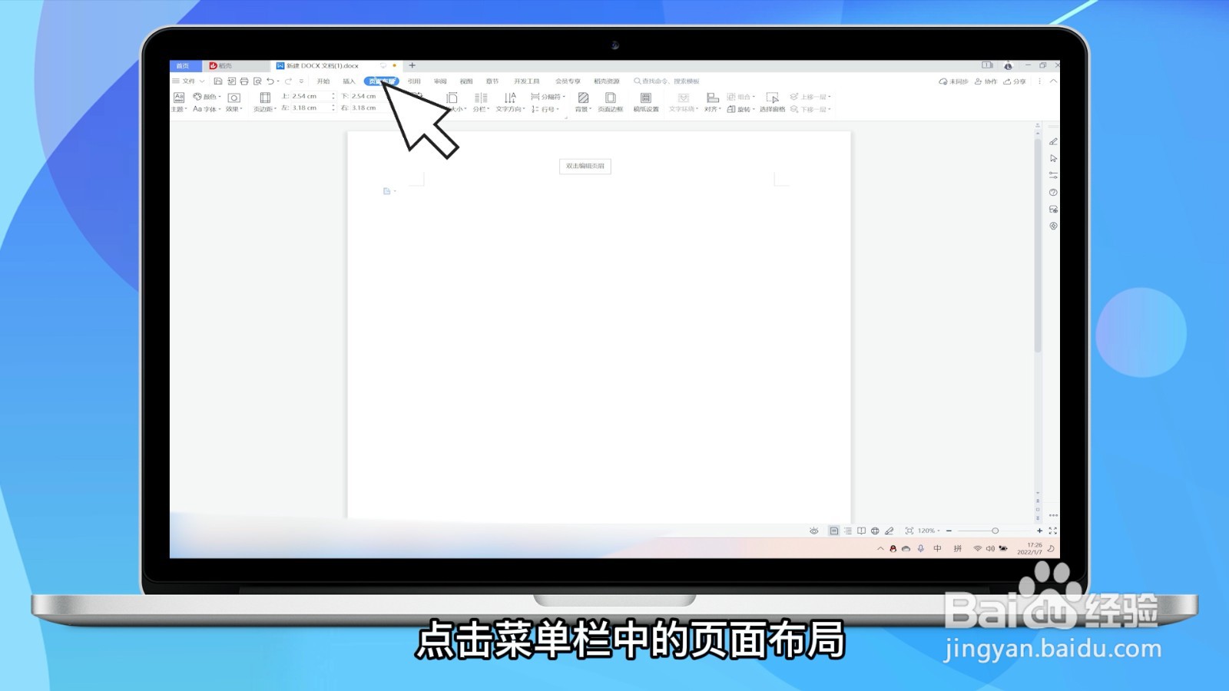Click the zoom out minus button
1229x691 pixels.
point(949,531)
